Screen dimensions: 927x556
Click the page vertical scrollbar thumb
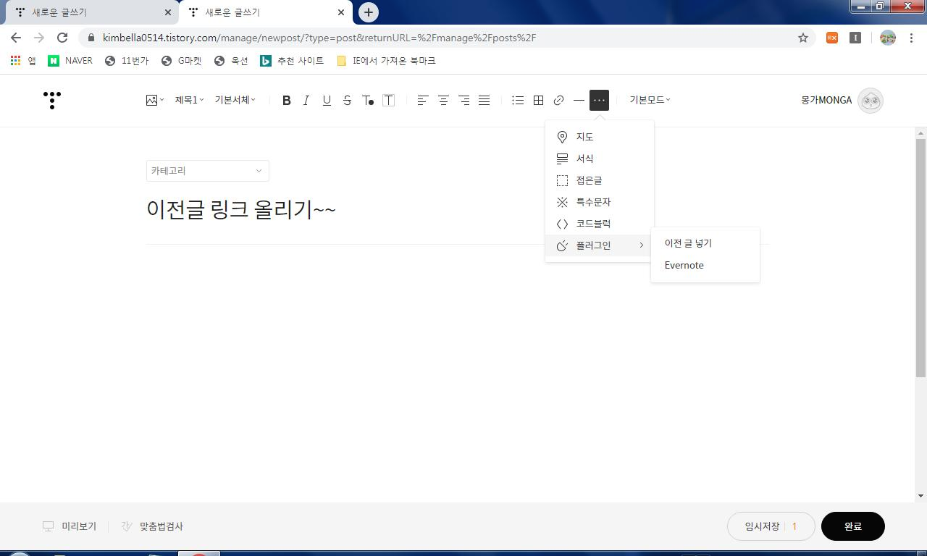coord(920,258)
